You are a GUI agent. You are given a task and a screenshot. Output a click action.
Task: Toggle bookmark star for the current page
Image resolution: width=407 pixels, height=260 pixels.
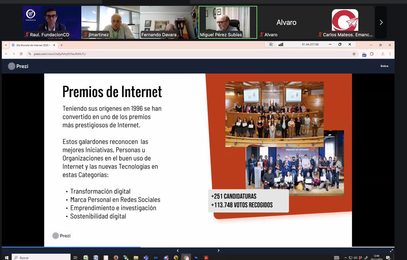pos(354,54)
